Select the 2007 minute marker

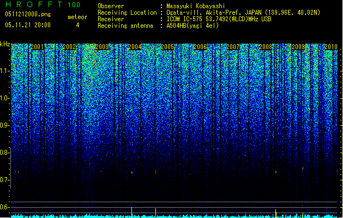pyautogui.click(x=233, y=47)
